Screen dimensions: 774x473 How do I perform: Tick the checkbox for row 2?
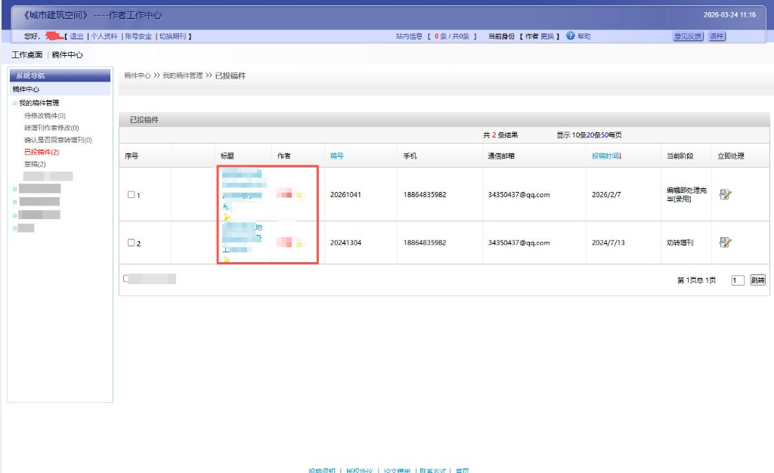[131, 243]
